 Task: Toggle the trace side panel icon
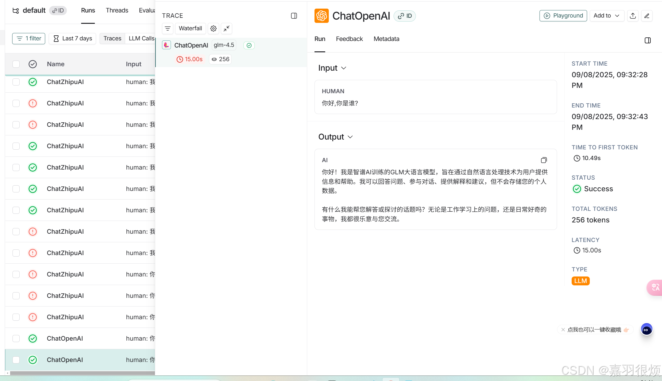[294, 16]
